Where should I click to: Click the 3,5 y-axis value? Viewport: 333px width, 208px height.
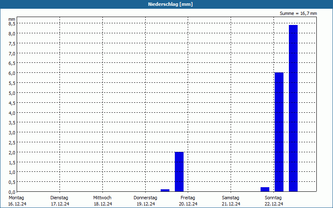(x=12, y=123)
